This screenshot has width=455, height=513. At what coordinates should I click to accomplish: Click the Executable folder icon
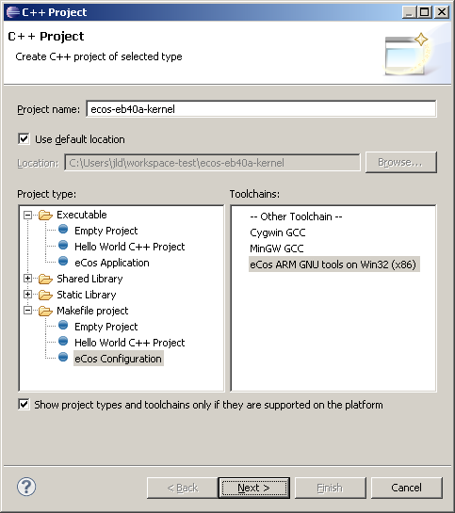pyautogui.click(x=45, y=215)
